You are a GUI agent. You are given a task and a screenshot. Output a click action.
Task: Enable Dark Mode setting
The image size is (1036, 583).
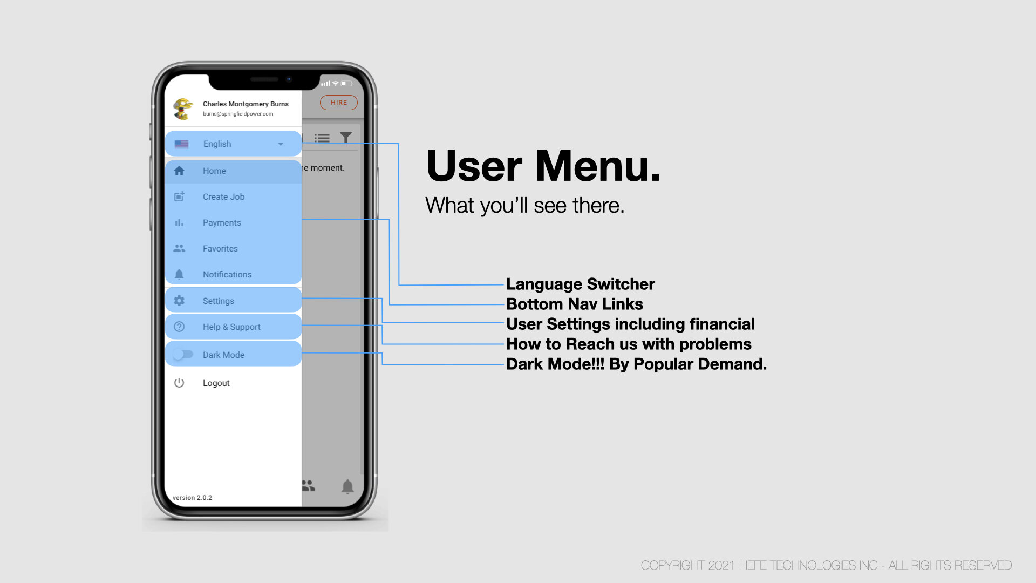click(182, 355)
